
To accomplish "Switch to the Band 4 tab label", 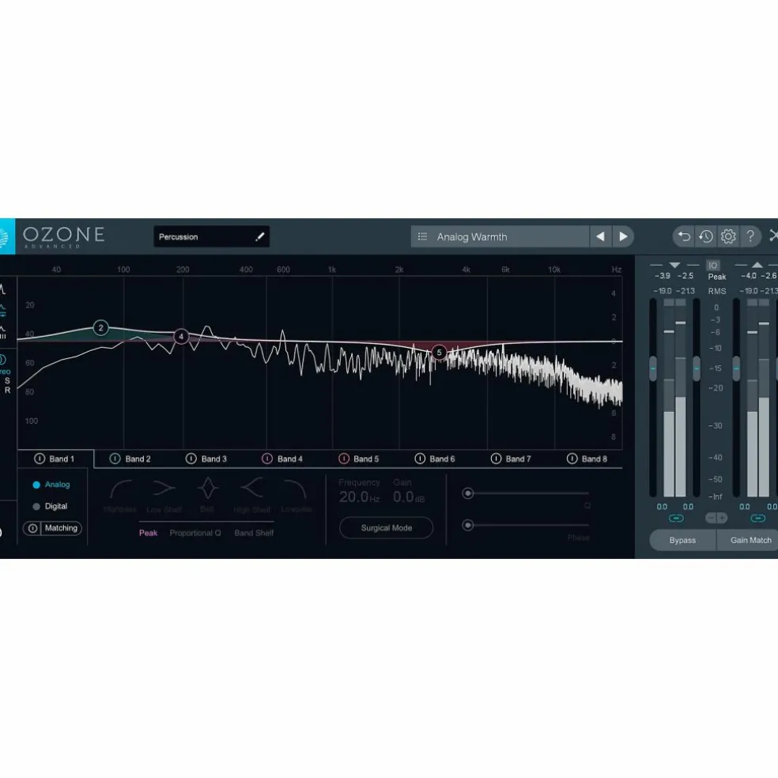I will [289, 459].
